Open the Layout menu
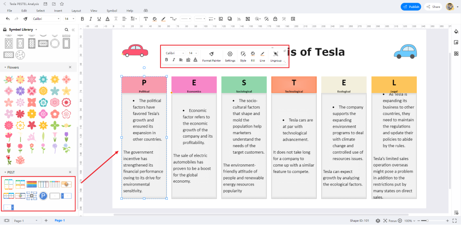461x225 pixels. (76, 11)
